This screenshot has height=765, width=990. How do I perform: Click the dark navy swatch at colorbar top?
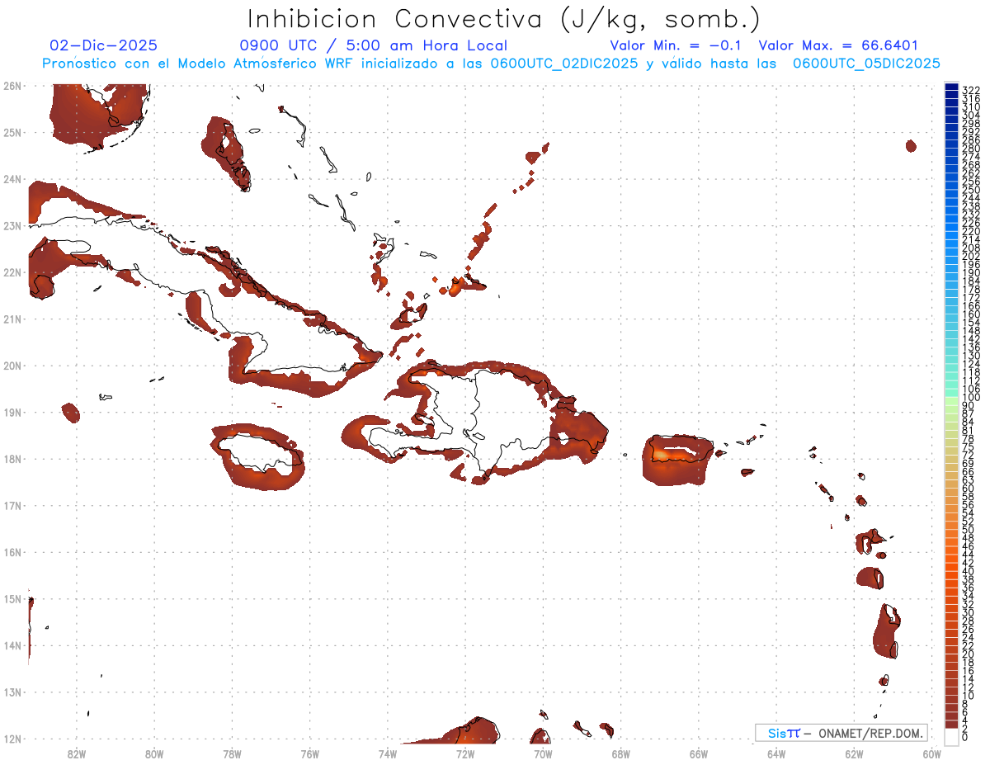[x=952, y=87]
